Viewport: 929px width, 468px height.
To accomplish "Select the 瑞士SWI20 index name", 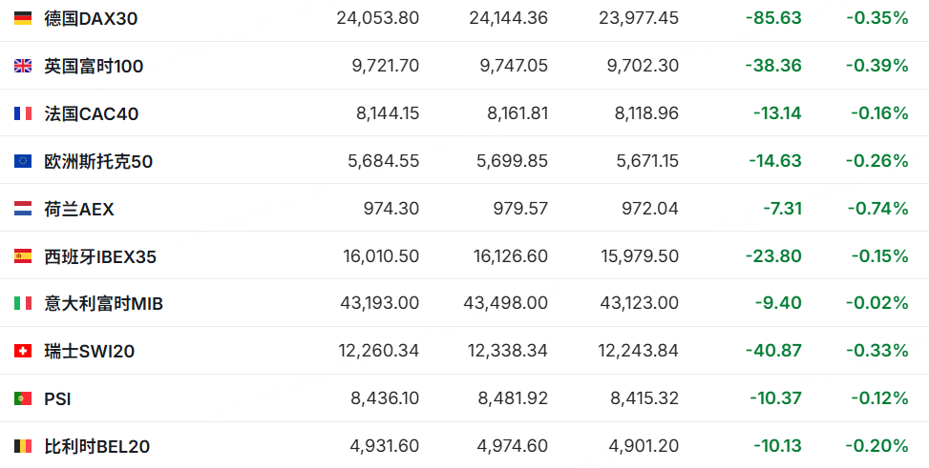I will 89,351.
